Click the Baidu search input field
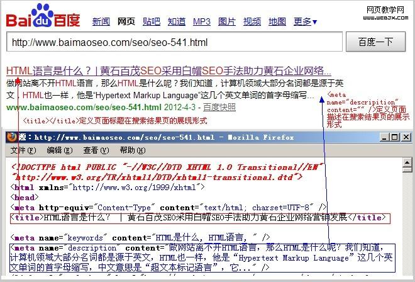The width and height of the screenshot is (415, 282). tap(171, 43)
